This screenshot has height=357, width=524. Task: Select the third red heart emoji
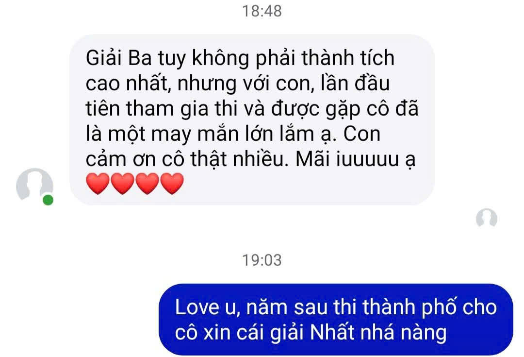click(147, 183)
